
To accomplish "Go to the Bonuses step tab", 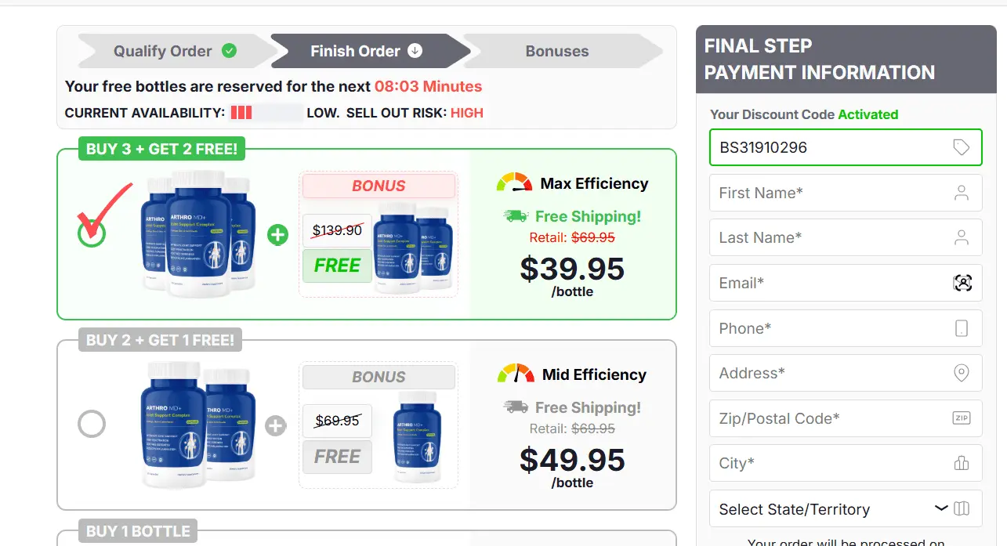I will click(x=557, y=52).
